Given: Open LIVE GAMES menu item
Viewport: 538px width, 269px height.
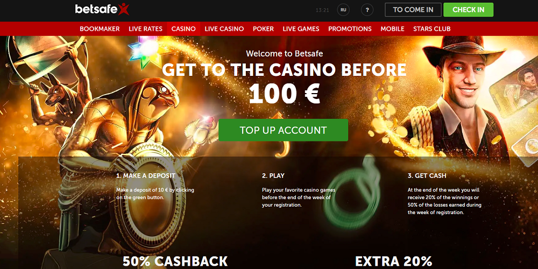Looking at the screenshot, I should (x=301, y=29).
